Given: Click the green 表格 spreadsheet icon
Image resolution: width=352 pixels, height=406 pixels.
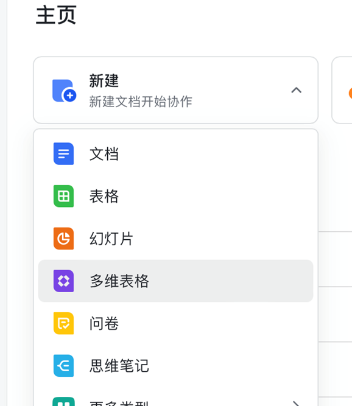Looking at the screenshot, I should point(63,196).
